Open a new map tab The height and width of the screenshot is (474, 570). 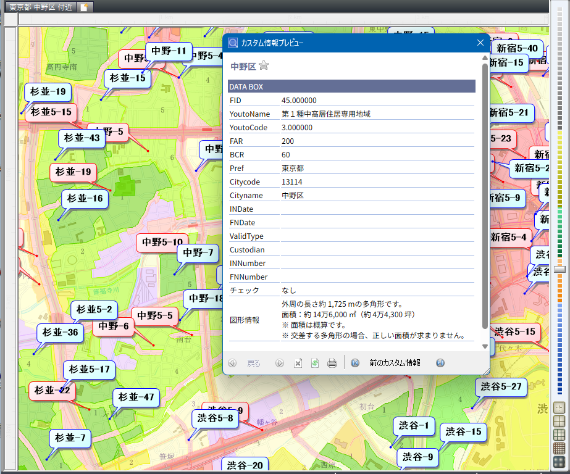point(85,7)
